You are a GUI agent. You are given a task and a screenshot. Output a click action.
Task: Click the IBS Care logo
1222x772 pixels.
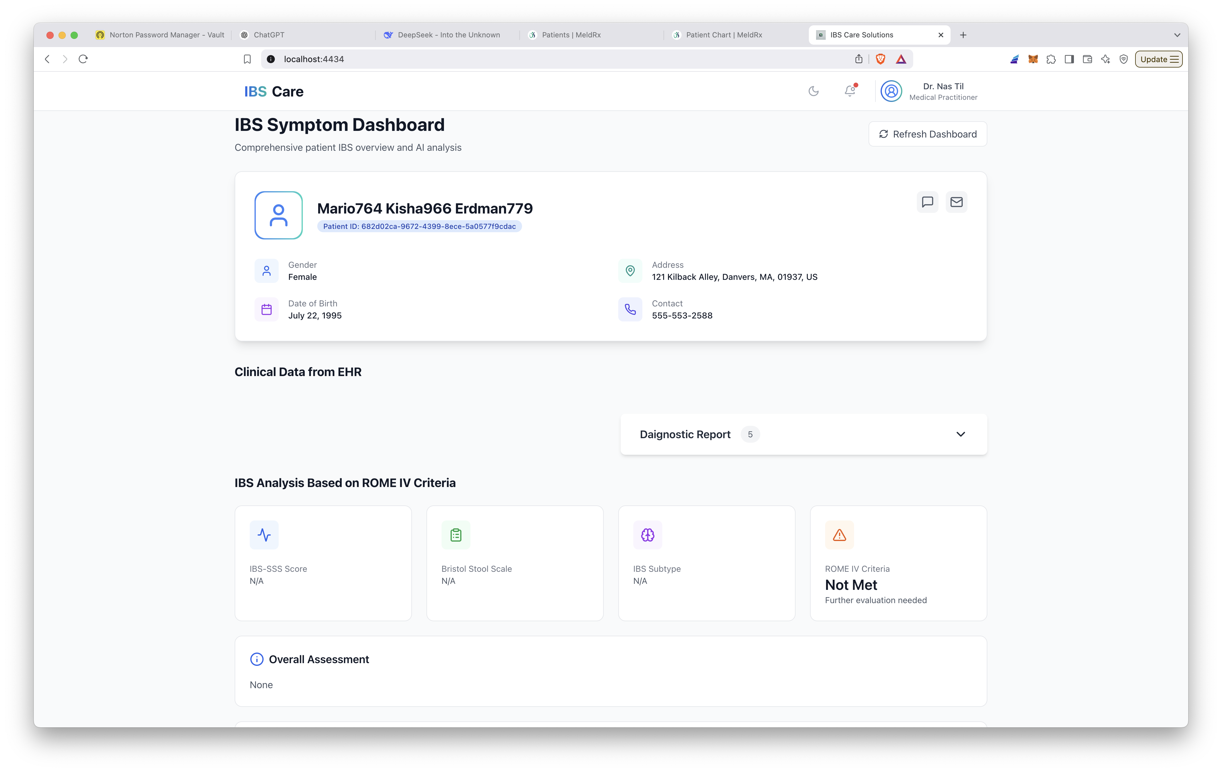pyautogui.click(x=274, y=91)
